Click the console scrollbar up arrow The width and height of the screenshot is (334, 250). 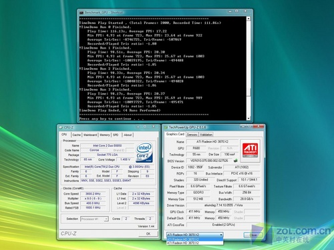(248, 19)
